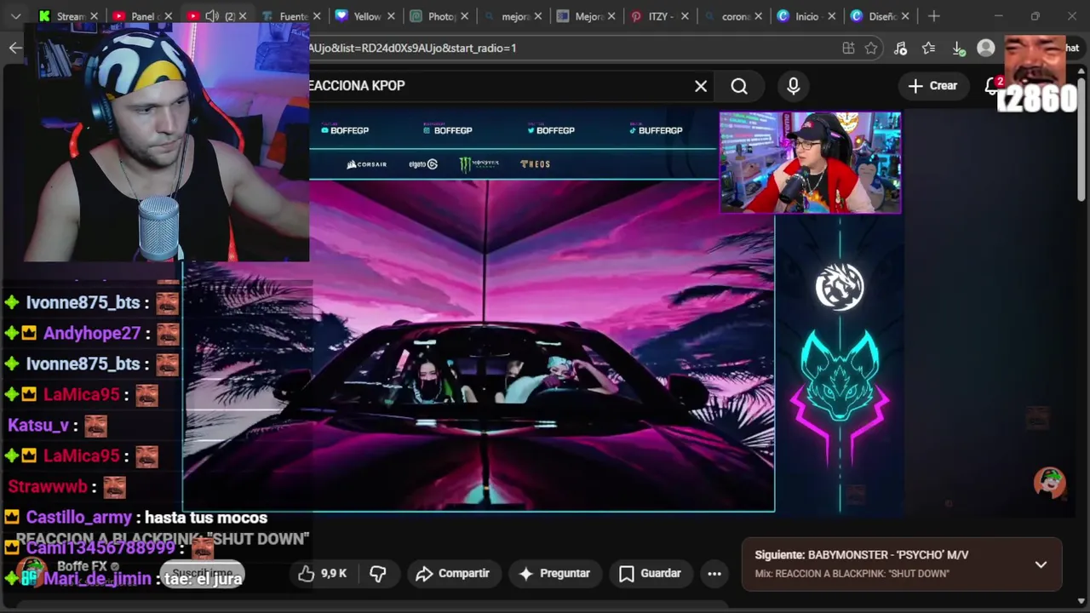Click the browser address bar URL

(x=412, y=49)
